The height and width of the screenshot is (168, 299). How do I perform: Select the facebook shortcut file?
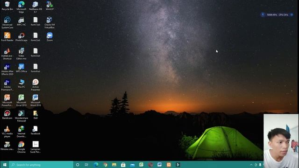[x=36, y=130]
